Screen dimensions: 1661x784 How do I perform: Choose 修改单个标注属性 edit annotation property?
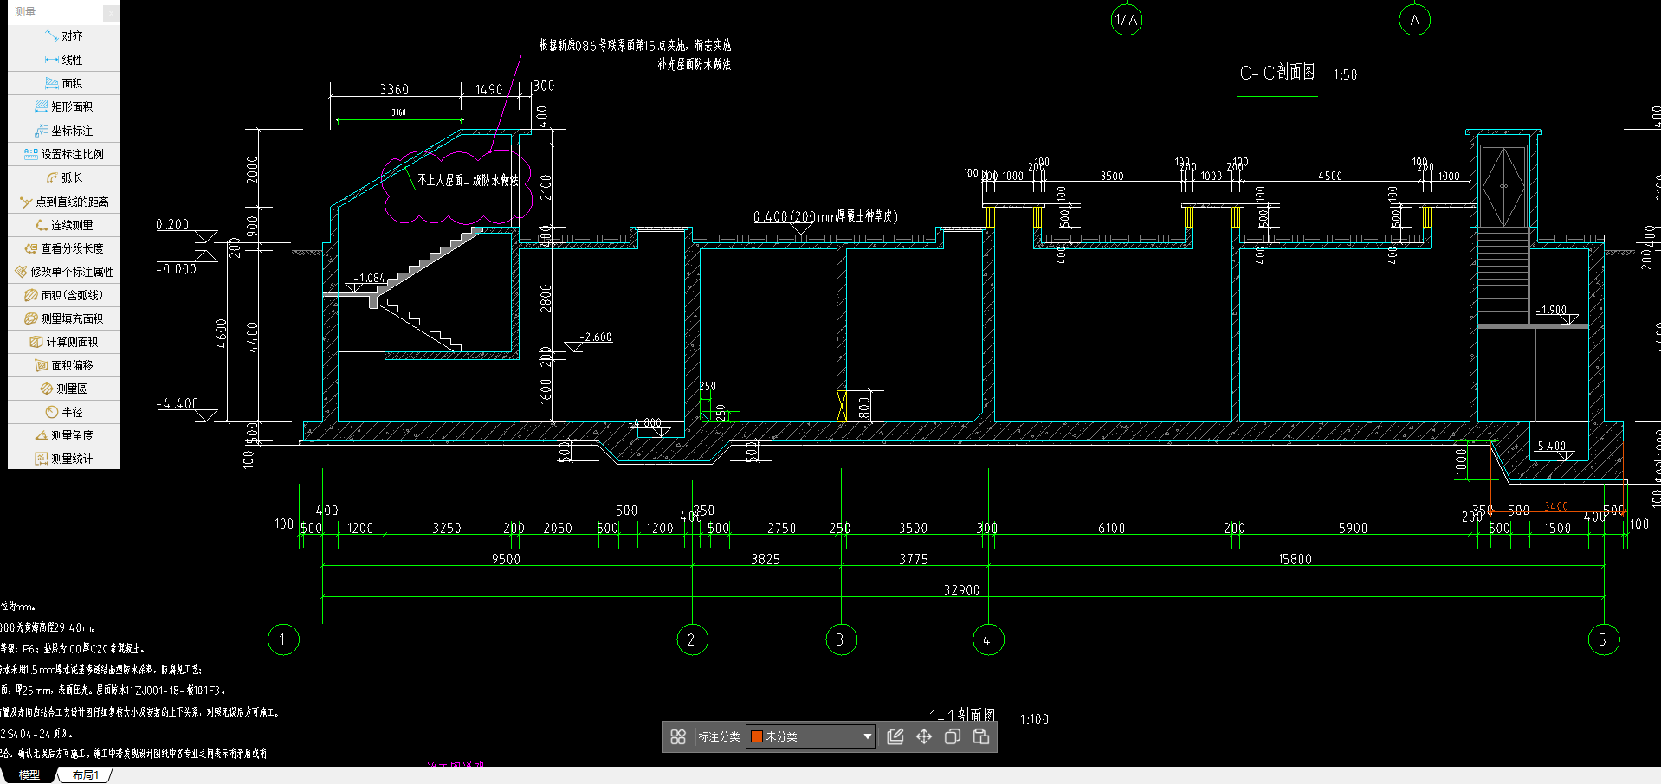tap(64, 272)
